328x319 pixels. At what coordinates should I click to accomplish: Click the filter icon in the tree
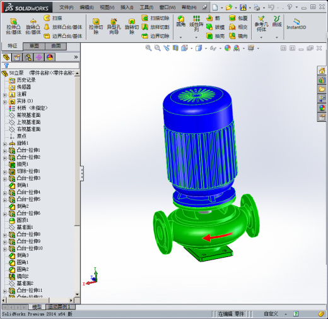[x=6, y=66]
